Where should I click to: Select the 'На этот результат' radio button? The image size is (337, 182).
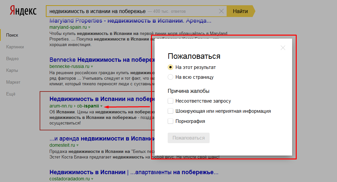pos(170,67)
